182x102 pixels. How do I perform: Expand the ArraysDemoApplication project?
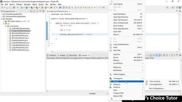pos(1,14)
